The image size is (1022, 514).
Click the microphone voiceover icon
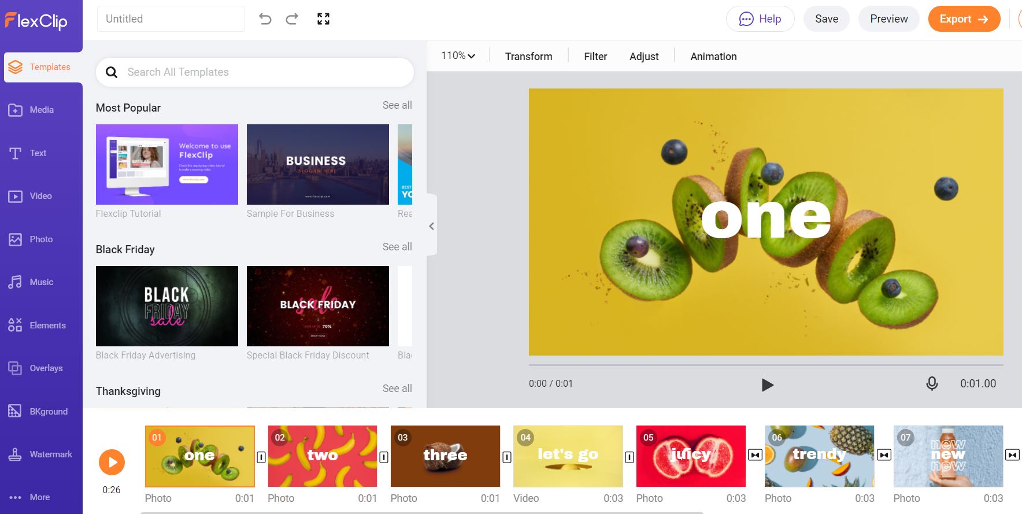point(932,383)
